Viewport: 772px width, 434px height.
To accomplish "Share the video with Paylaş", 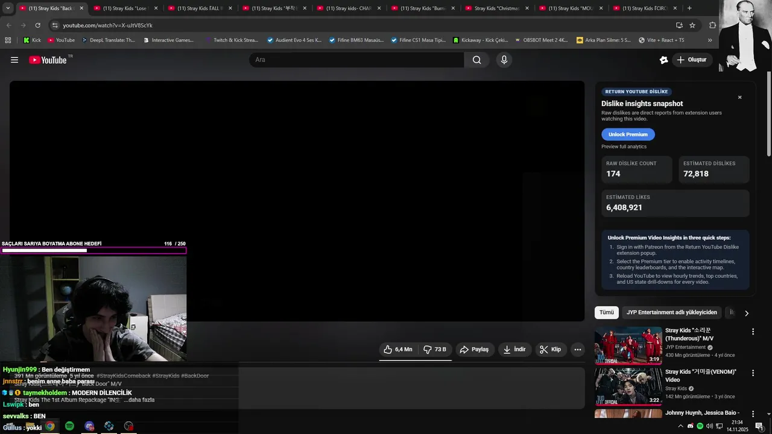I will click(x=474, y=350).
